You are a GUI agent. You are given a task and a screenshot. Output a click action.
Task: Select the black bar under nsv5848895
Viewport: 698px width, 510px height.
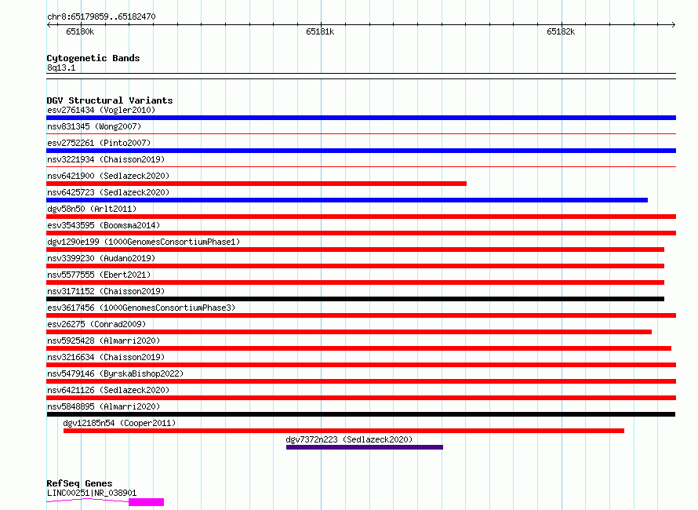361,414
